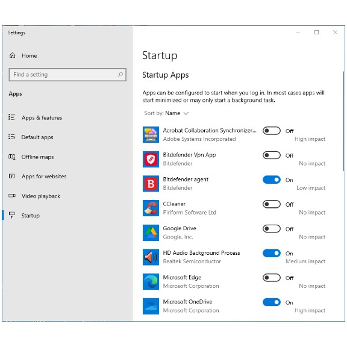Click the Offline maps icon

point(11,157)
